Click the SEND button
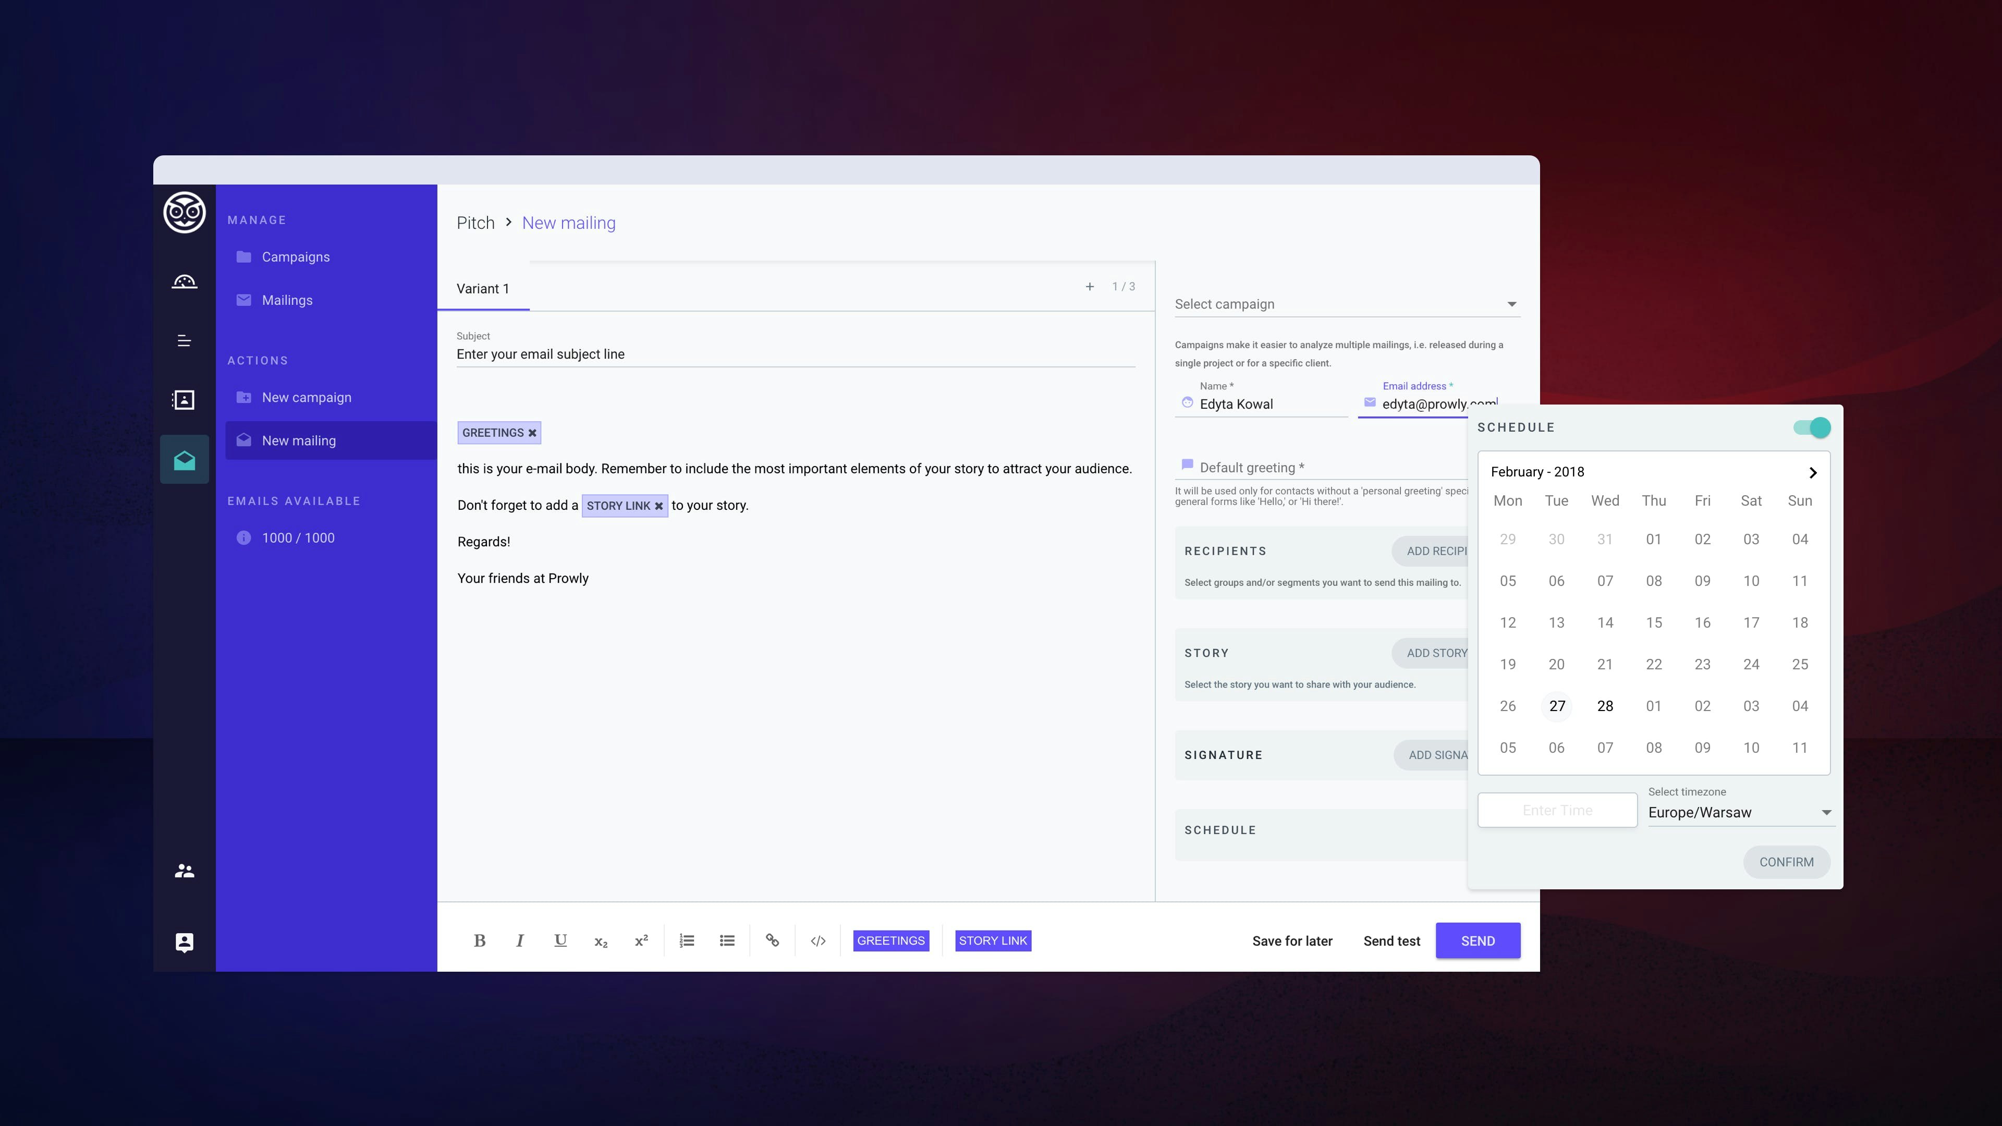The height and width of the screenshot is (1126, 2002). [1478, 941]
